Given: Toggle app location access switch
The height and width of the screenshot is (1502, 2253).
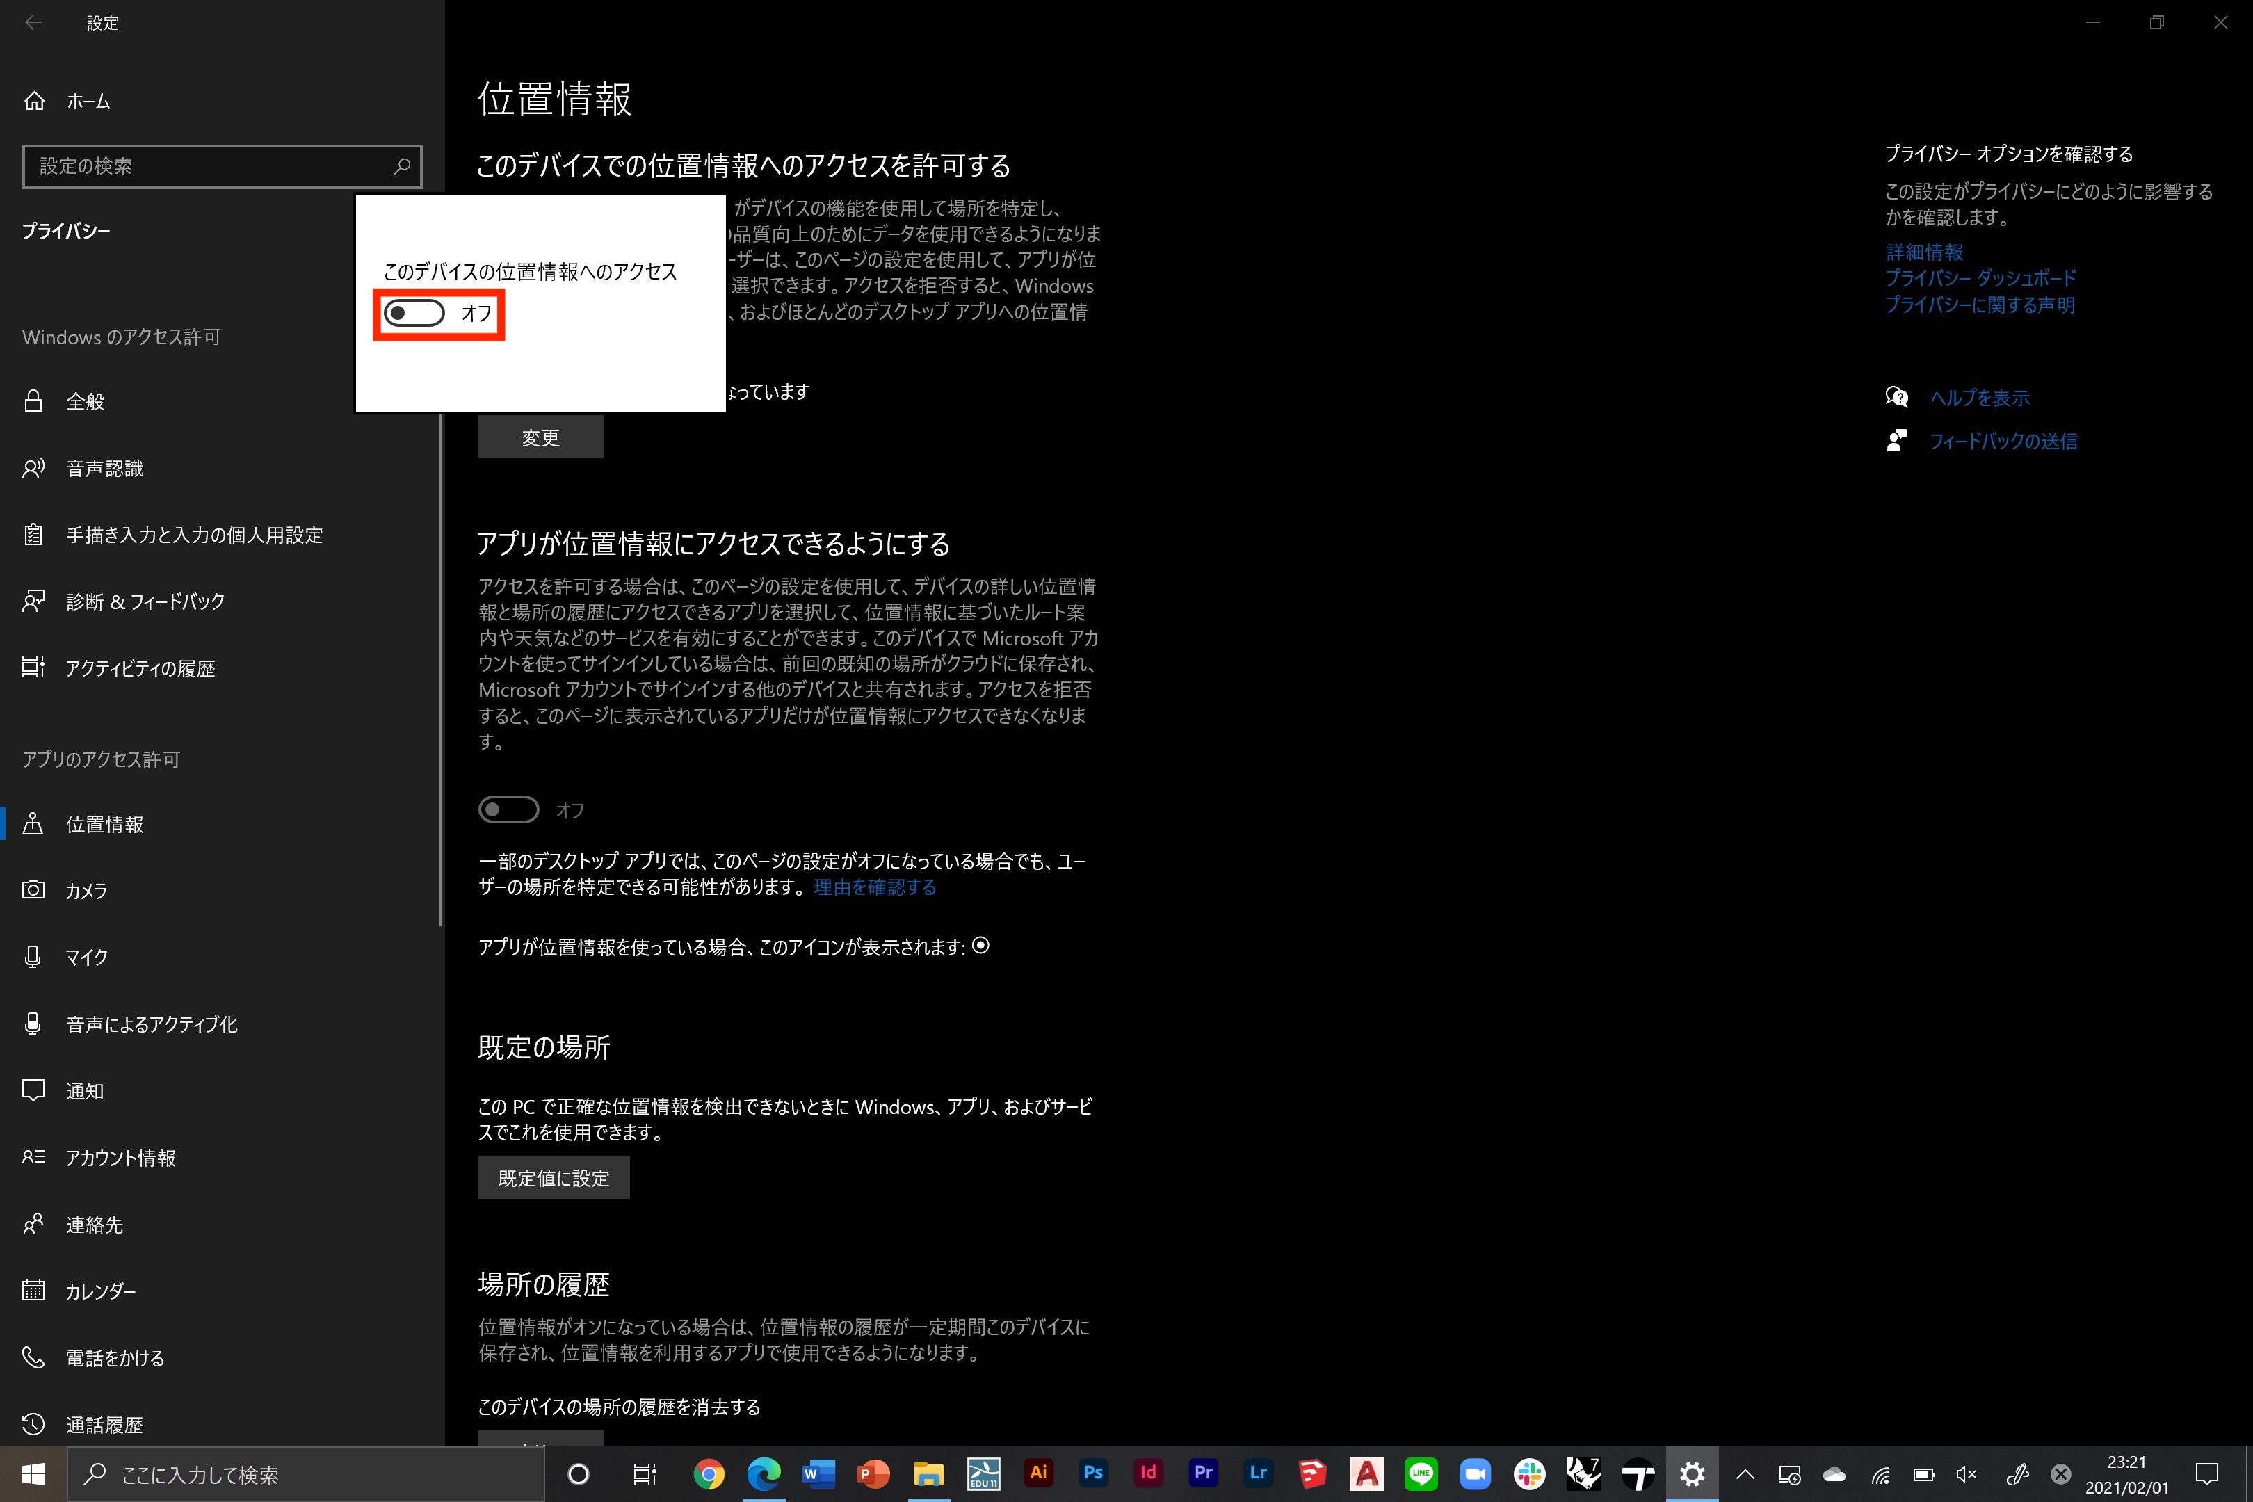Looking at the screenshot, I should point(508,810).
